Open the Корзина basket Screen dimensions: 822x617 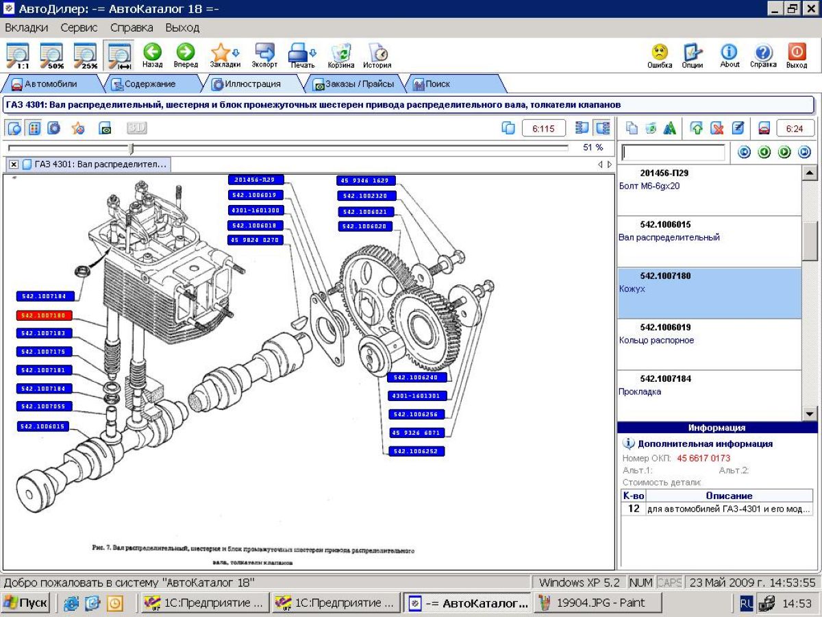341,56
